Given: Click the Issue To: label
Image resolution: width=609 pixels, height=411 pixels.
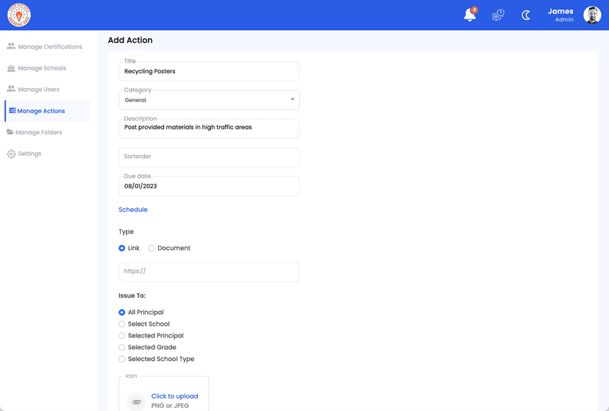Looking at the screenshot, I should click(132, 296).
